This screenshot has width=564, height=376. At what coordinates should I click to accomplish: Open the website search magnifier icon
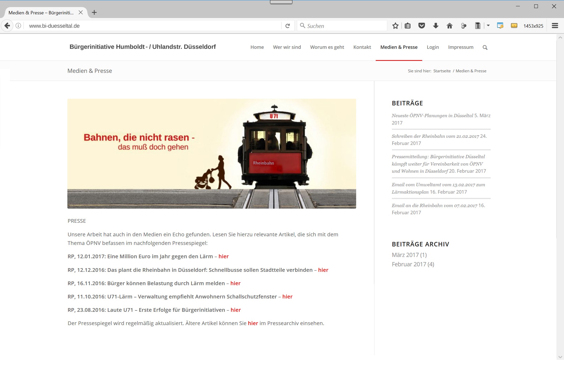point(485,47)
